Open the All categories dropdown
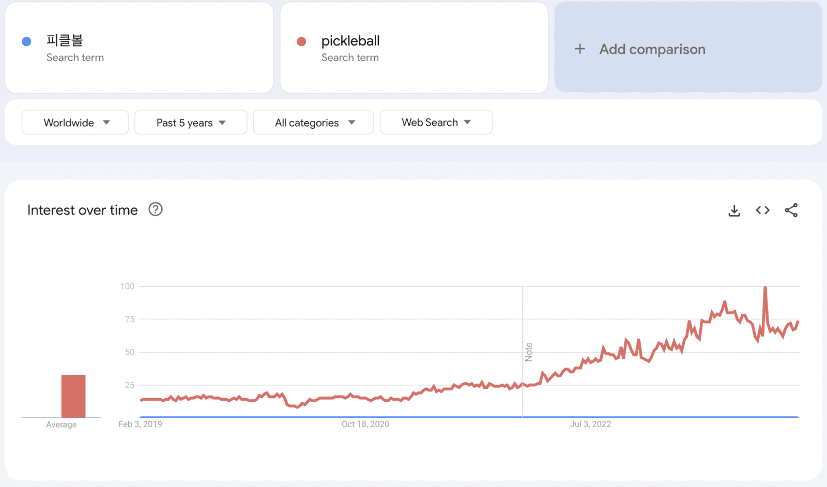827x487 pixels. [x=314, y=123]
